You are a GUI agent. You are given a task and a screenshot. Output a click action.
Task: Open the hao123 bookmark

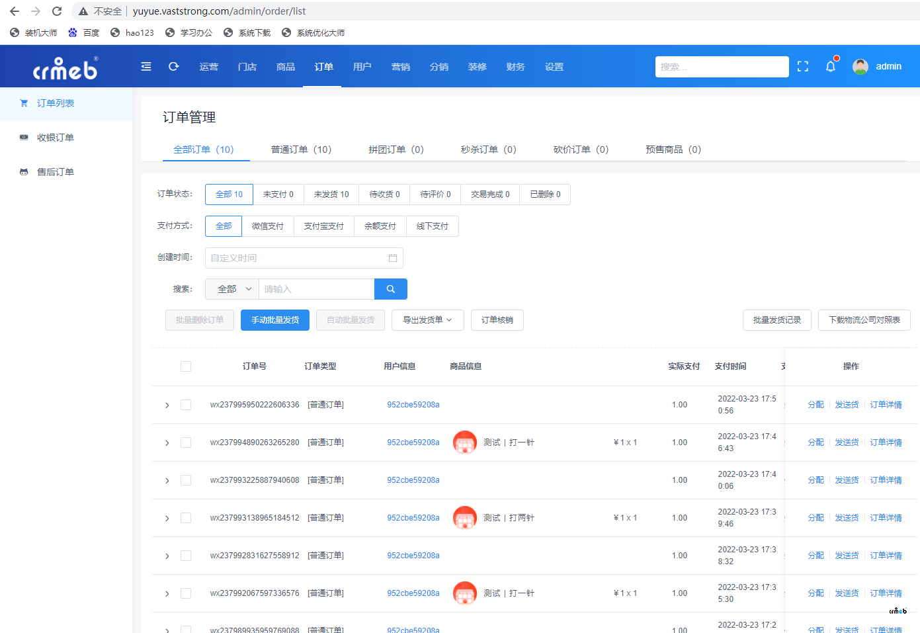point(132,32)
